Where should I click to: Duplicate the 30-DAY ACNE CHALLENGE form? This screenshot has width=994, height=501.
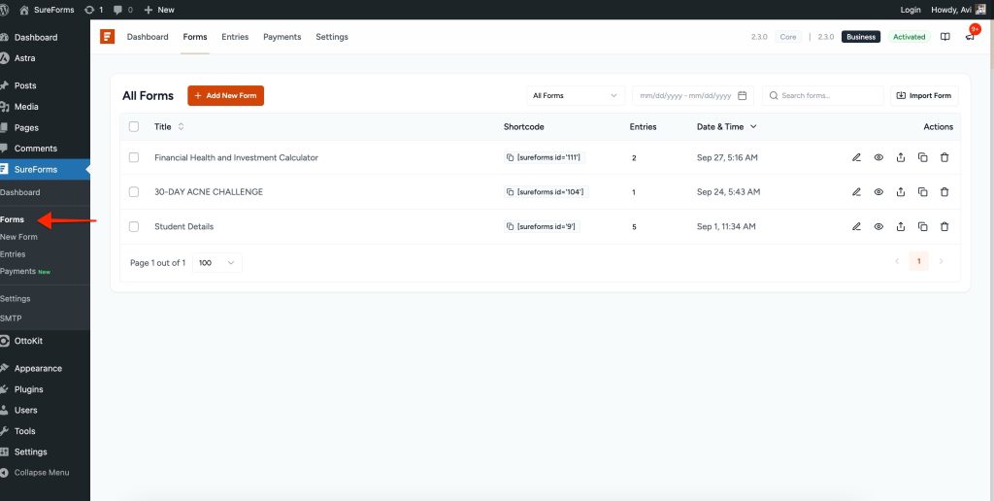[x=922, y=191]
